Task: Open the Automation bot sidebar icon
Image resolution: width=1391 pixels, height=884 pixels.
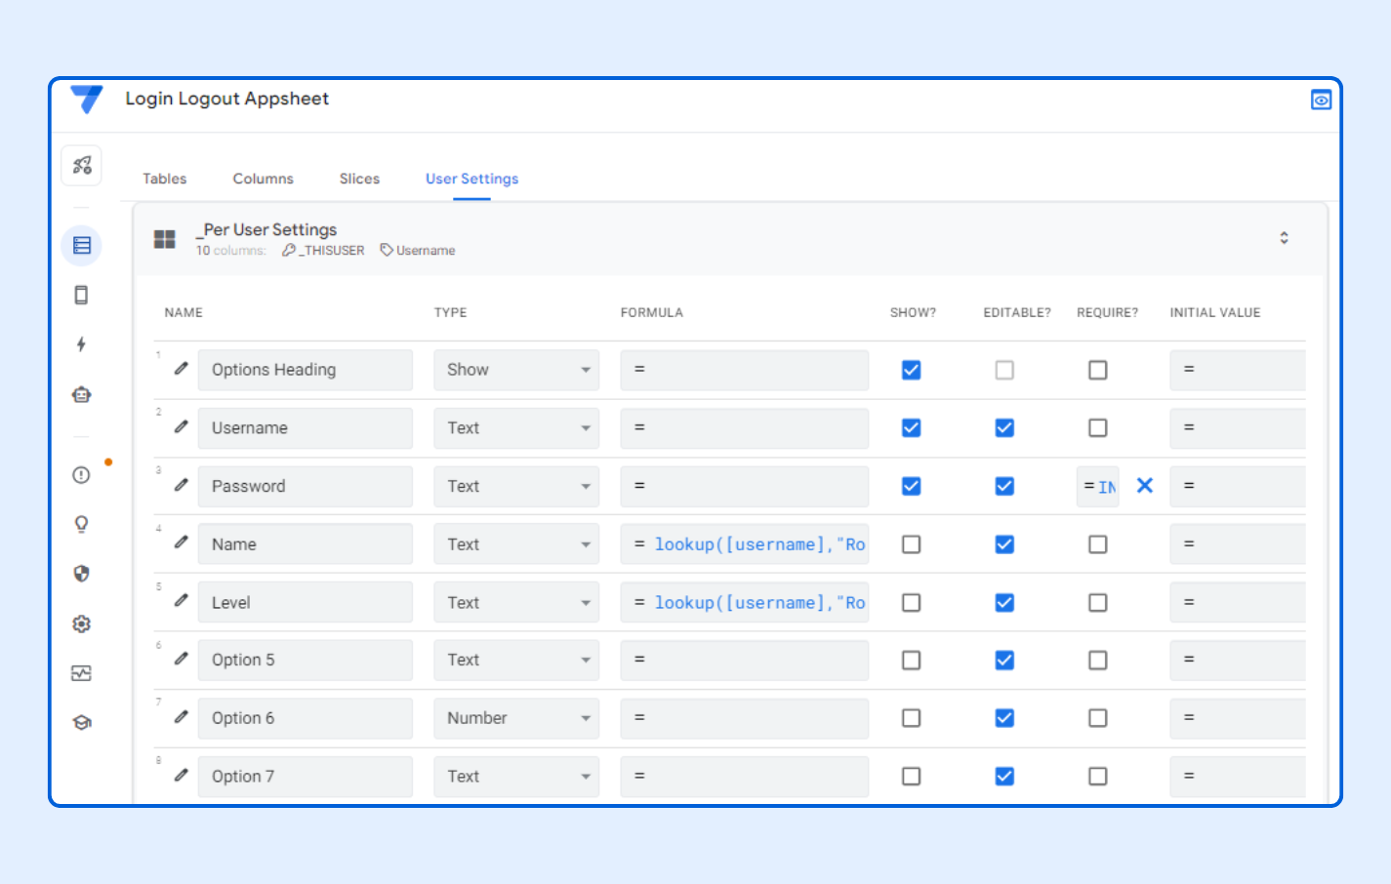Action: [x=81, y=394]
